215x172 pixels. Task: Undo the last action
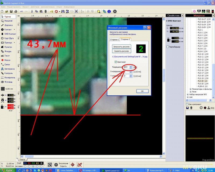[x=22, y=12]
